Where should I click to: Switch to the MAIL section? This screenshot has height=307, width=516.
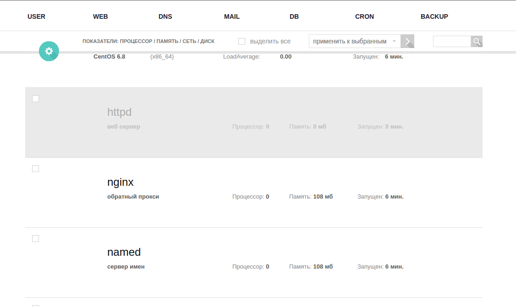click(232, 16)
